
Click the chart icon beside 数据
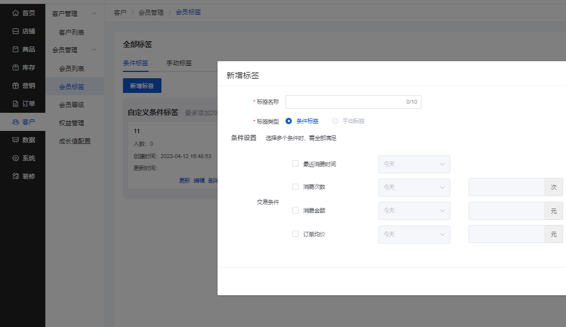15,140
